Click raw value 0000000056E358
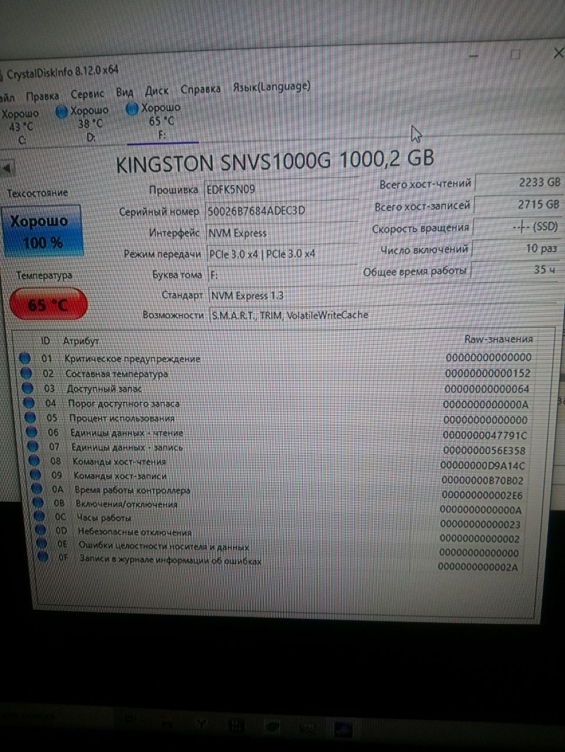 pos(484,451)
